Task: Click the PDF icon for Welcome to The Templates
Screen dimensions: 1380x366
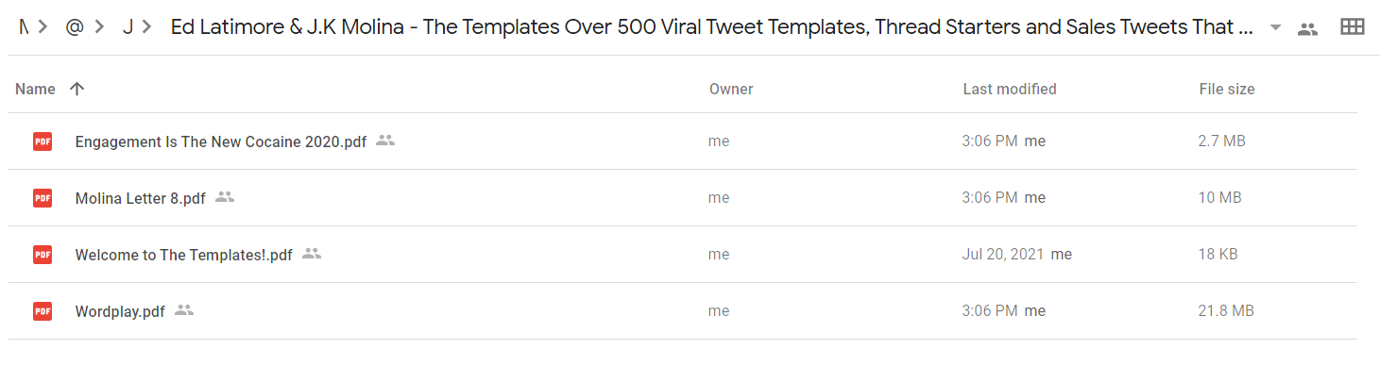Action: (x=43, y=255)
